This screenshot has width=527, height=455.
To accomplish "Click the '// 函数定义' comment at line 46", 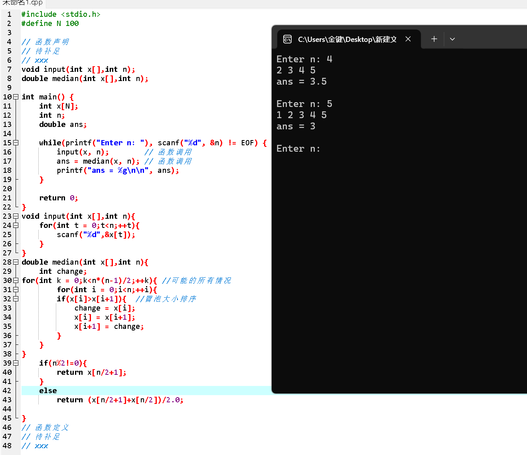I will (45, 427).
